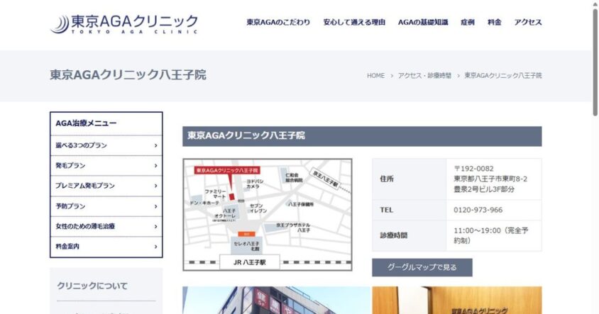Viewport: 599px width, 314px height.
Task: Click 東京AGAクリニック八王子院 breadcrumb text
Action: pyautogui.click(x=503, y=76)
